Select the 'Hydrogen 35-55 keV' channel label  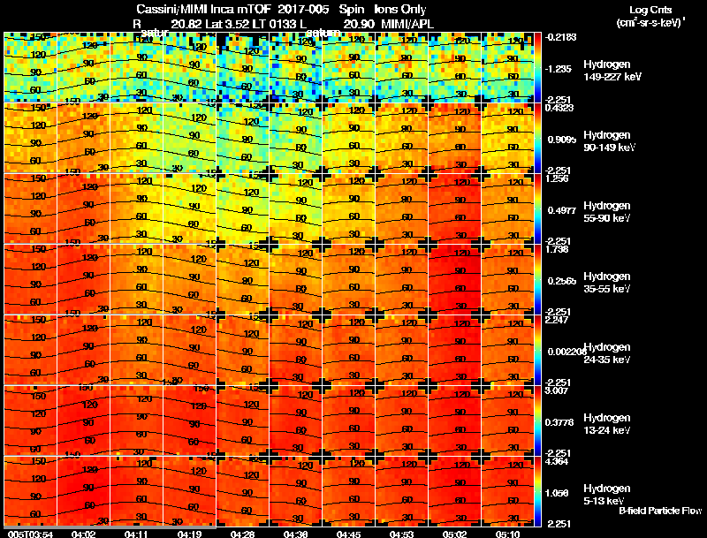[607, 283]
